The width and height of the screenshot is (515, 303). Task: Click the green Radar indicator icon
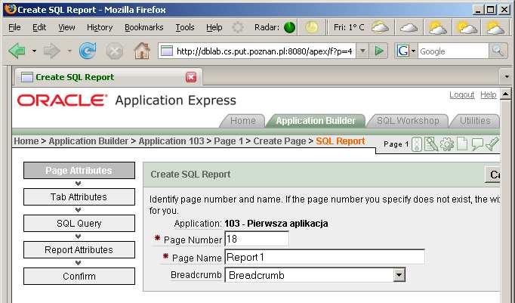point(290,27)
